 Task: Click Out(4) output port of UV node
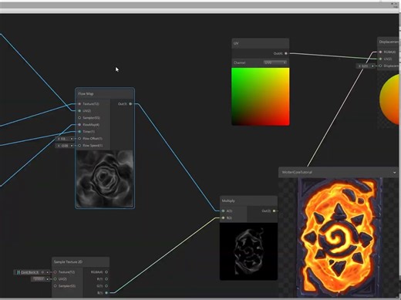[286, 53]
